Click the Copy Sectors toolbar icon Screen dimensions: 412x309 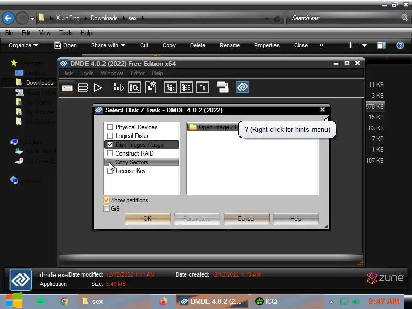118,88
